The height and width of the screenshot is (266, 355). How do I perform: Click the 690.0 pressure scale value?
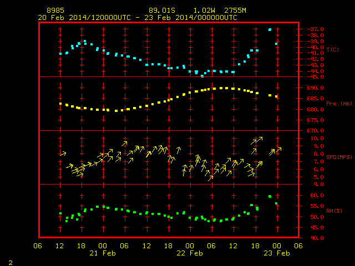(316, 88)
